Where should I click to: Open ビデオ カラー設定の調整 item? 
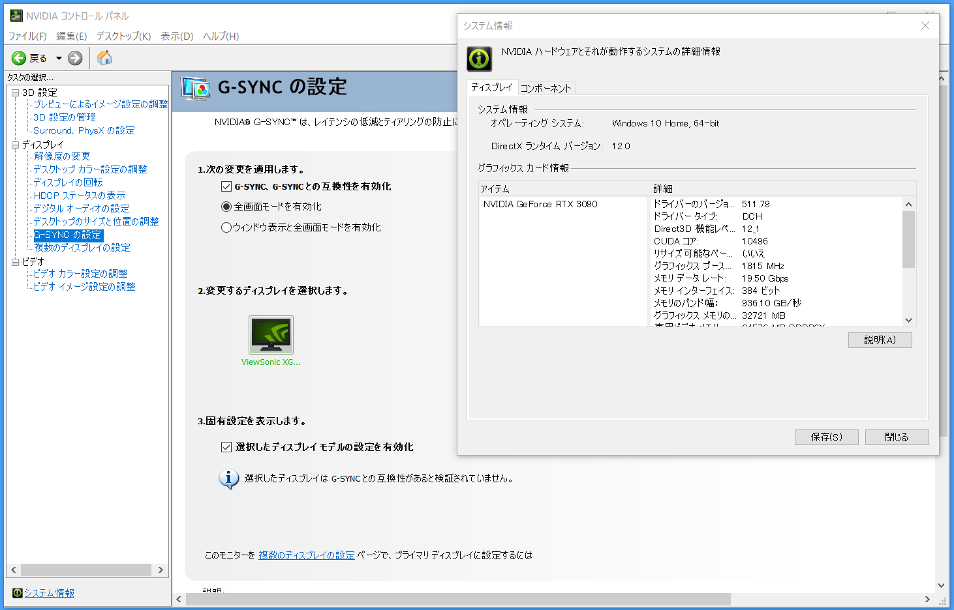click(80, 274)
